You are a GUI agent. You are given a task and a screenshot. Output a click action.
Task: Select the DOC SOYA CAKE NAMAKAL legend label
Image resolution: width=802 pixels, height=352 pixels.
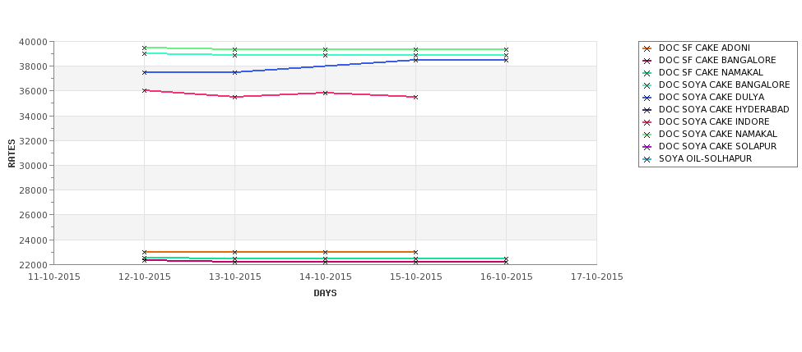point(717,135)
